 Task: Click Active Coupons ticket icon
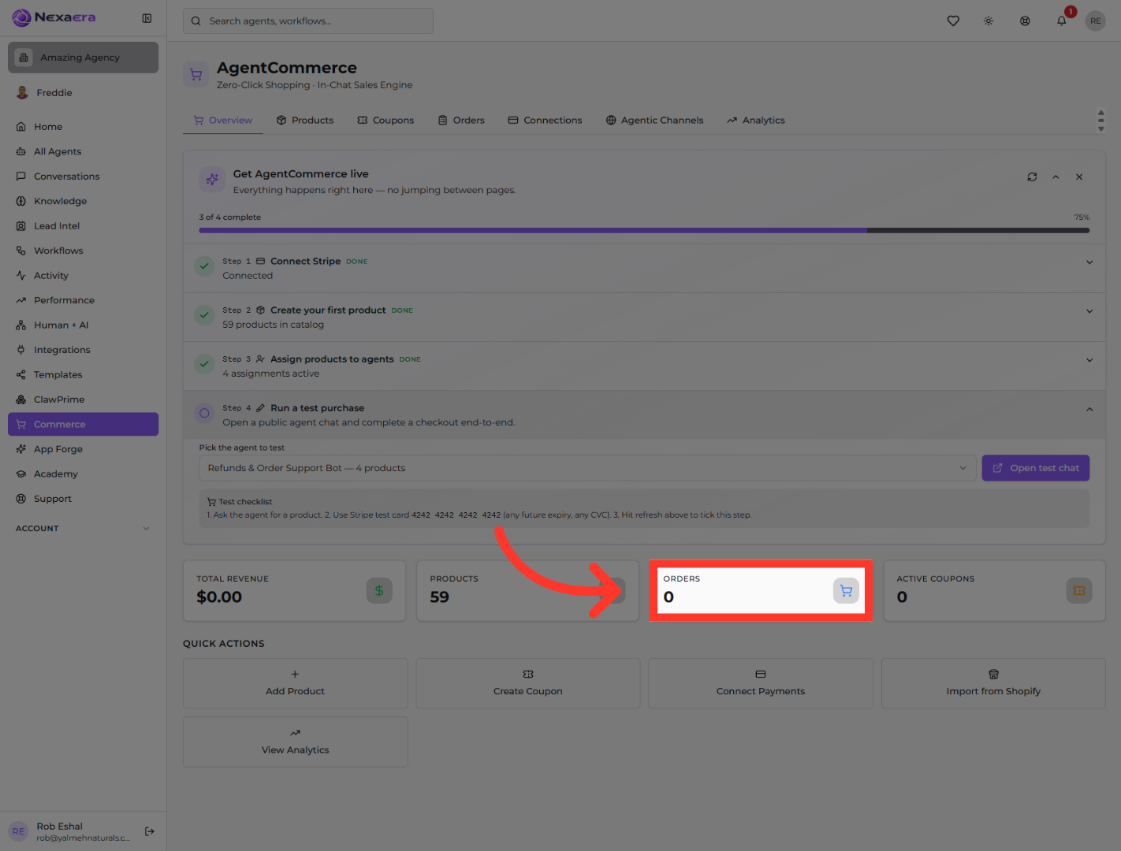tap(1079, 591)
